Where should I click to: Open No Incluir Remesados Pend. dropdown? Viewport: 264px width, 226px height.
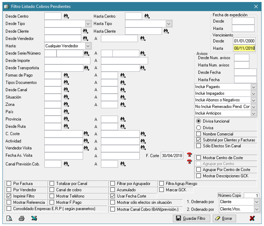coord(254,107)
